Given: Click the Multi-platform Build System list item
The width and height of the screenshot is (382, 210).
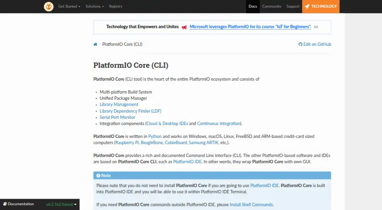Looking at the screenshot, I should [126, 92].
